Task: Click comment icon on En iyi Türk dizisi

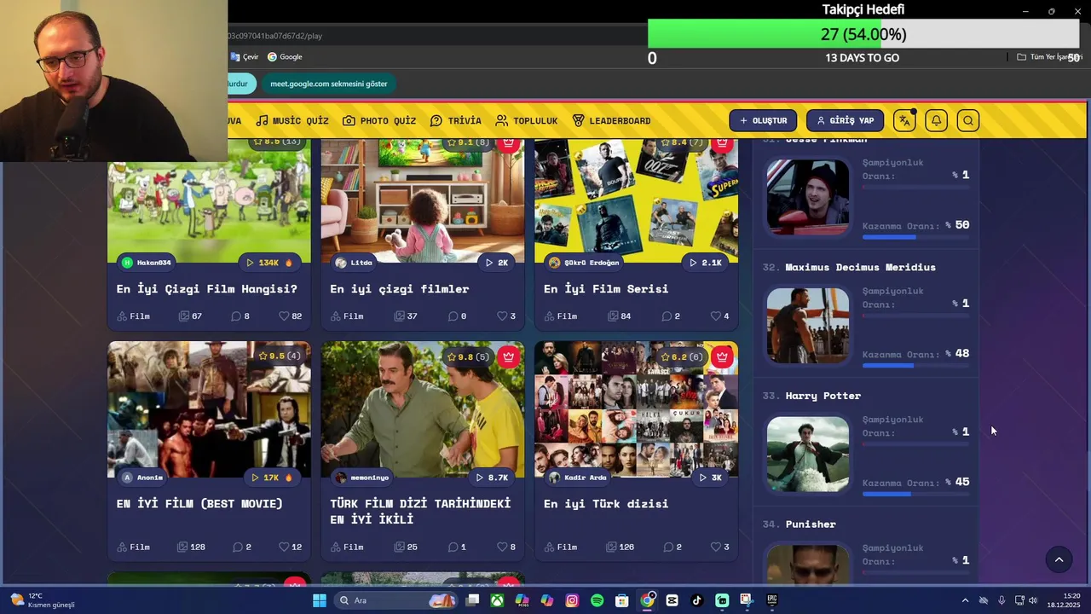Action: tap(668, 547)
